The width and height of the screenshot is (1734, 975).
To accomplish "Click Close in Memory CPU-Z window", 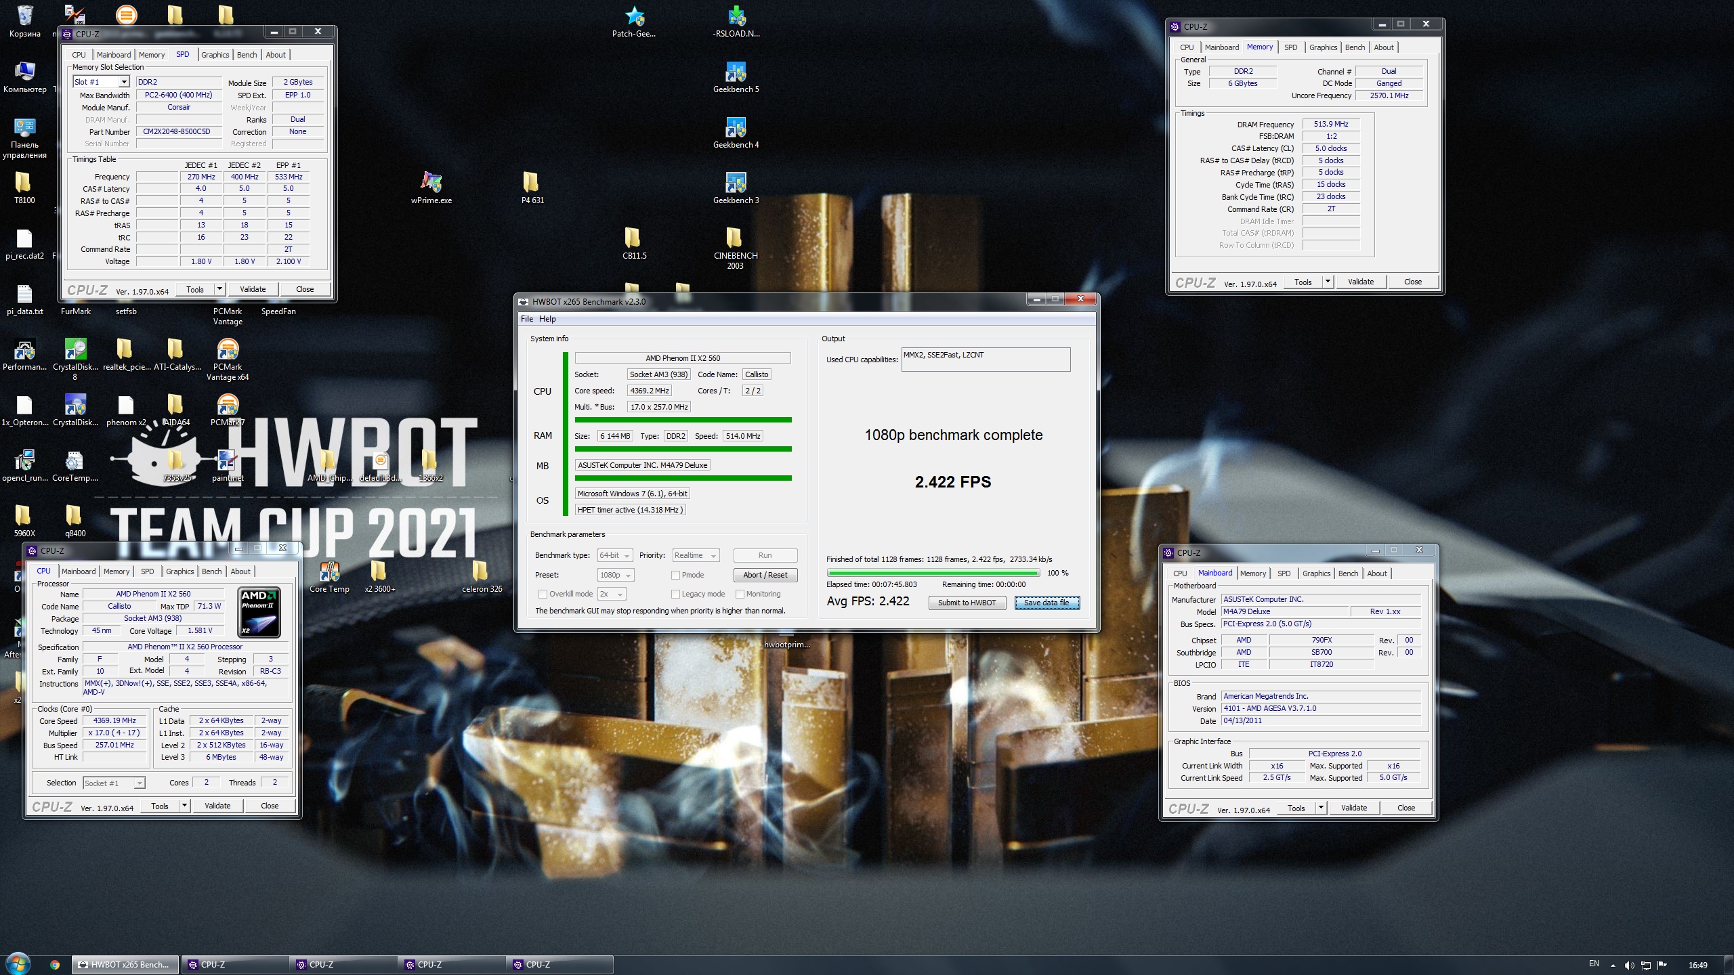I will click(1413, 282).
